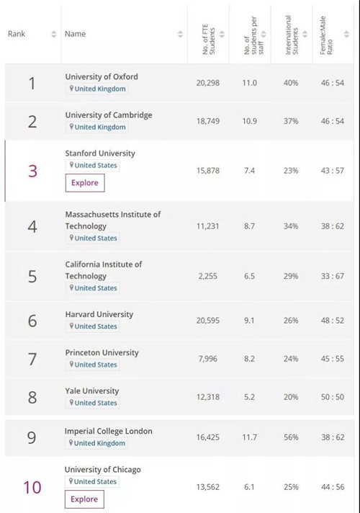Select Princeton University name link
Screen dimensions: 360x513
click(102, 352)
